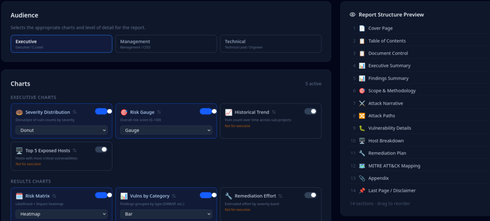The image size is (490, 221).
Task: Open settings sliders icon for Risk Gauge
Action: point(159,112)
